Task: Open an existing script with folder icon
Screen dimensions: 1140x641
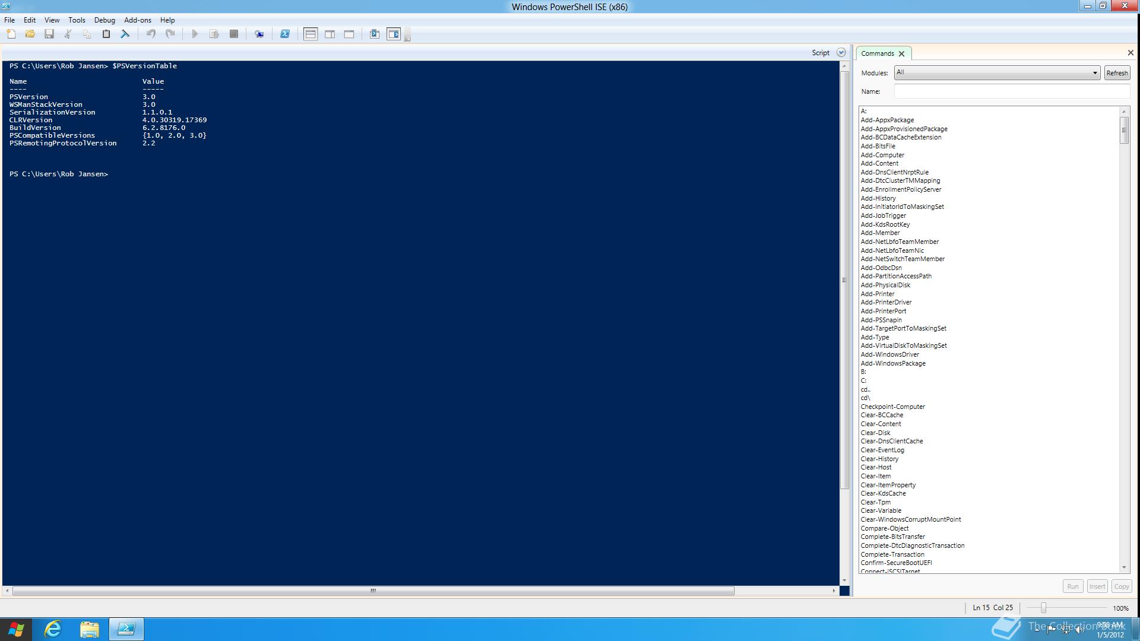Action: pyautogui.click(x=30, y=34)
